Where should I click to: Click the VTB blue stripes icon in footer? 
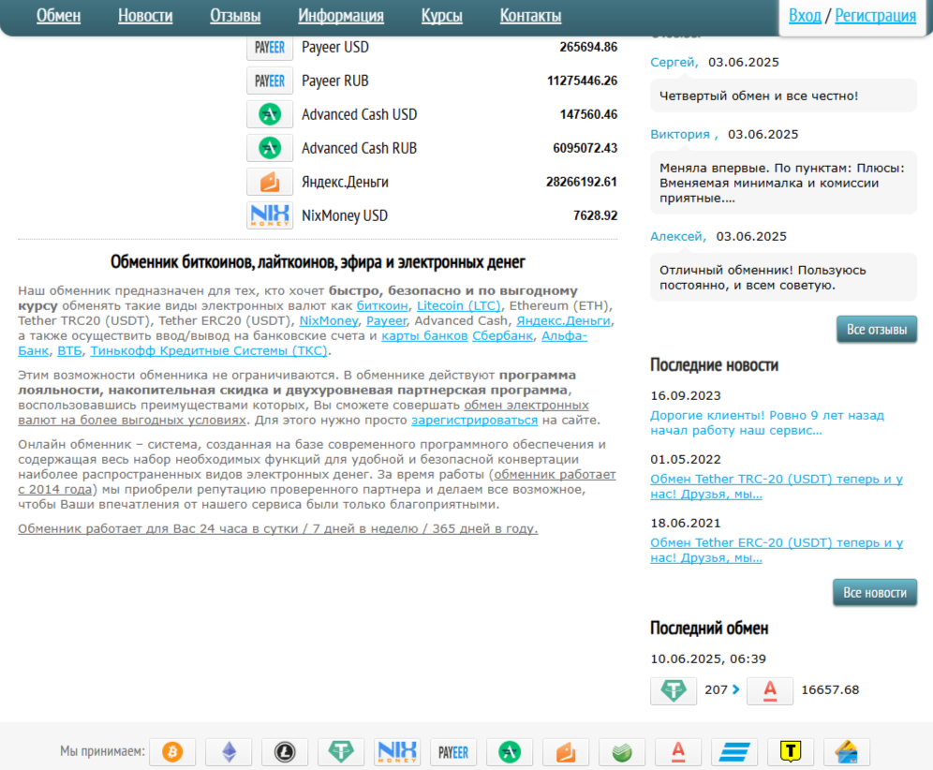(734, 752)
